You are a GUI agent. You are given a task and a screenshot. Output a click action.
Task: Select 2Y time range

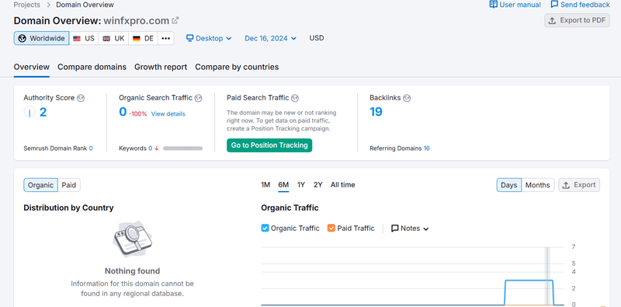click(x=318, y=185)
